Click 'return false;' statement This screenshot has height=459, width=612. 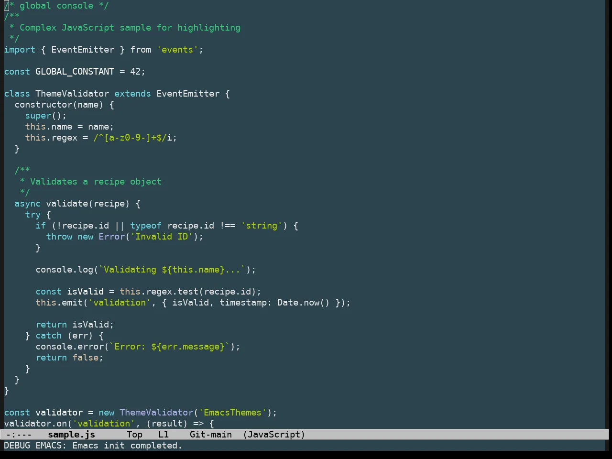click(69, 358)
